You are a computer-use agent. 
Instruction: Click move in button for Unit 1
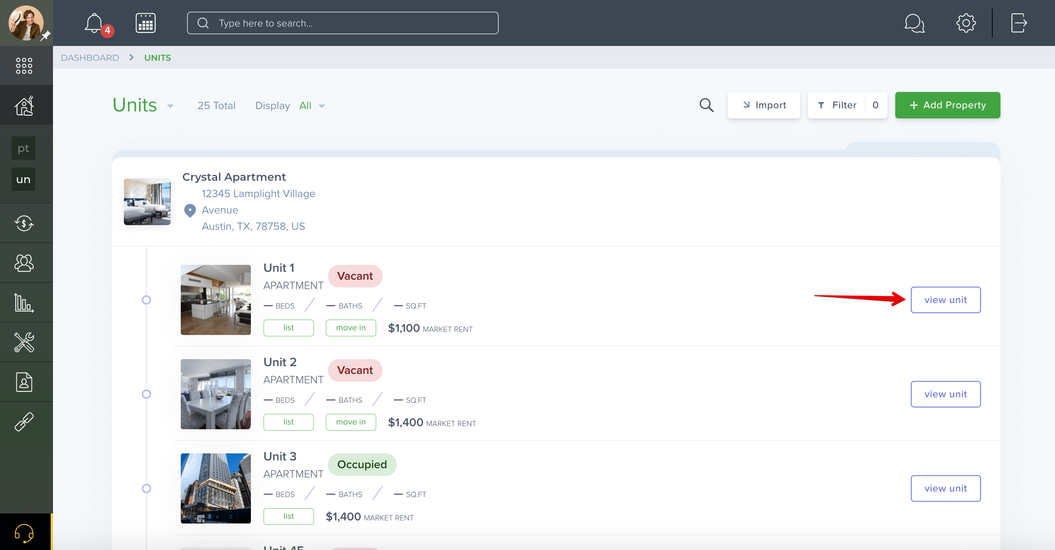click(x=351, y=328)
